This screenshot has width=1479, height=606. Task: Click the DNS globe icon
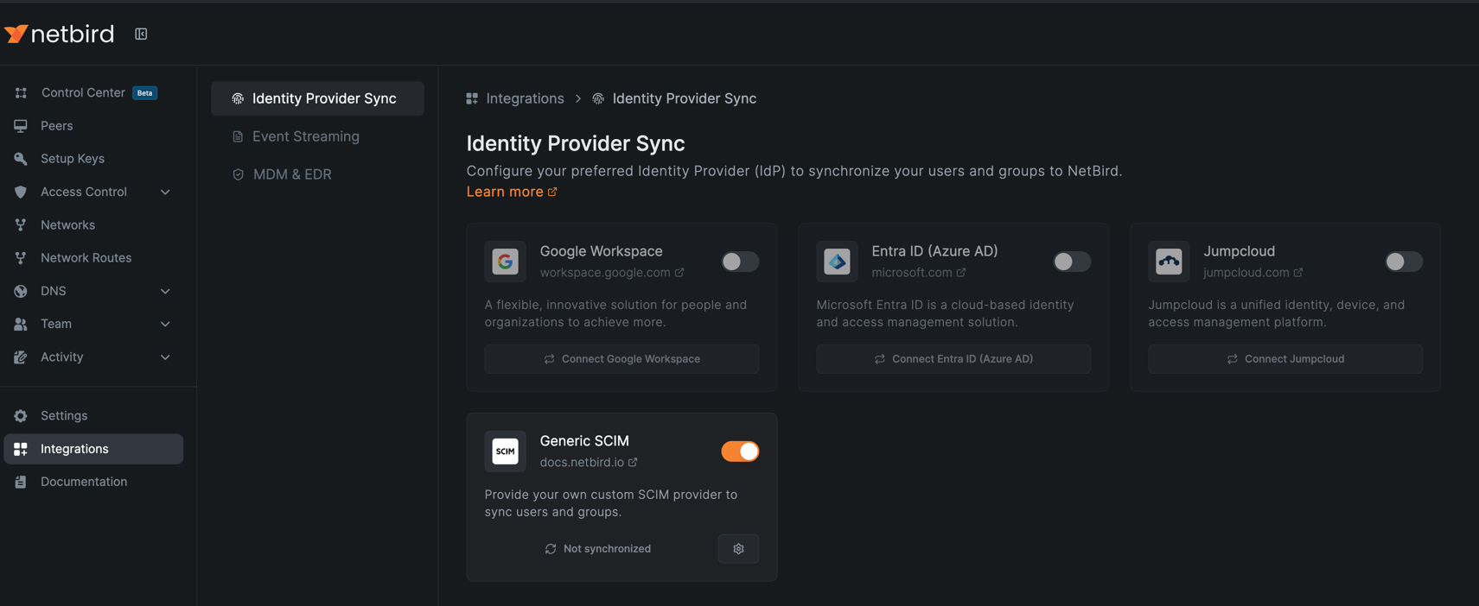pyautogui.click(x=21, y=291)
